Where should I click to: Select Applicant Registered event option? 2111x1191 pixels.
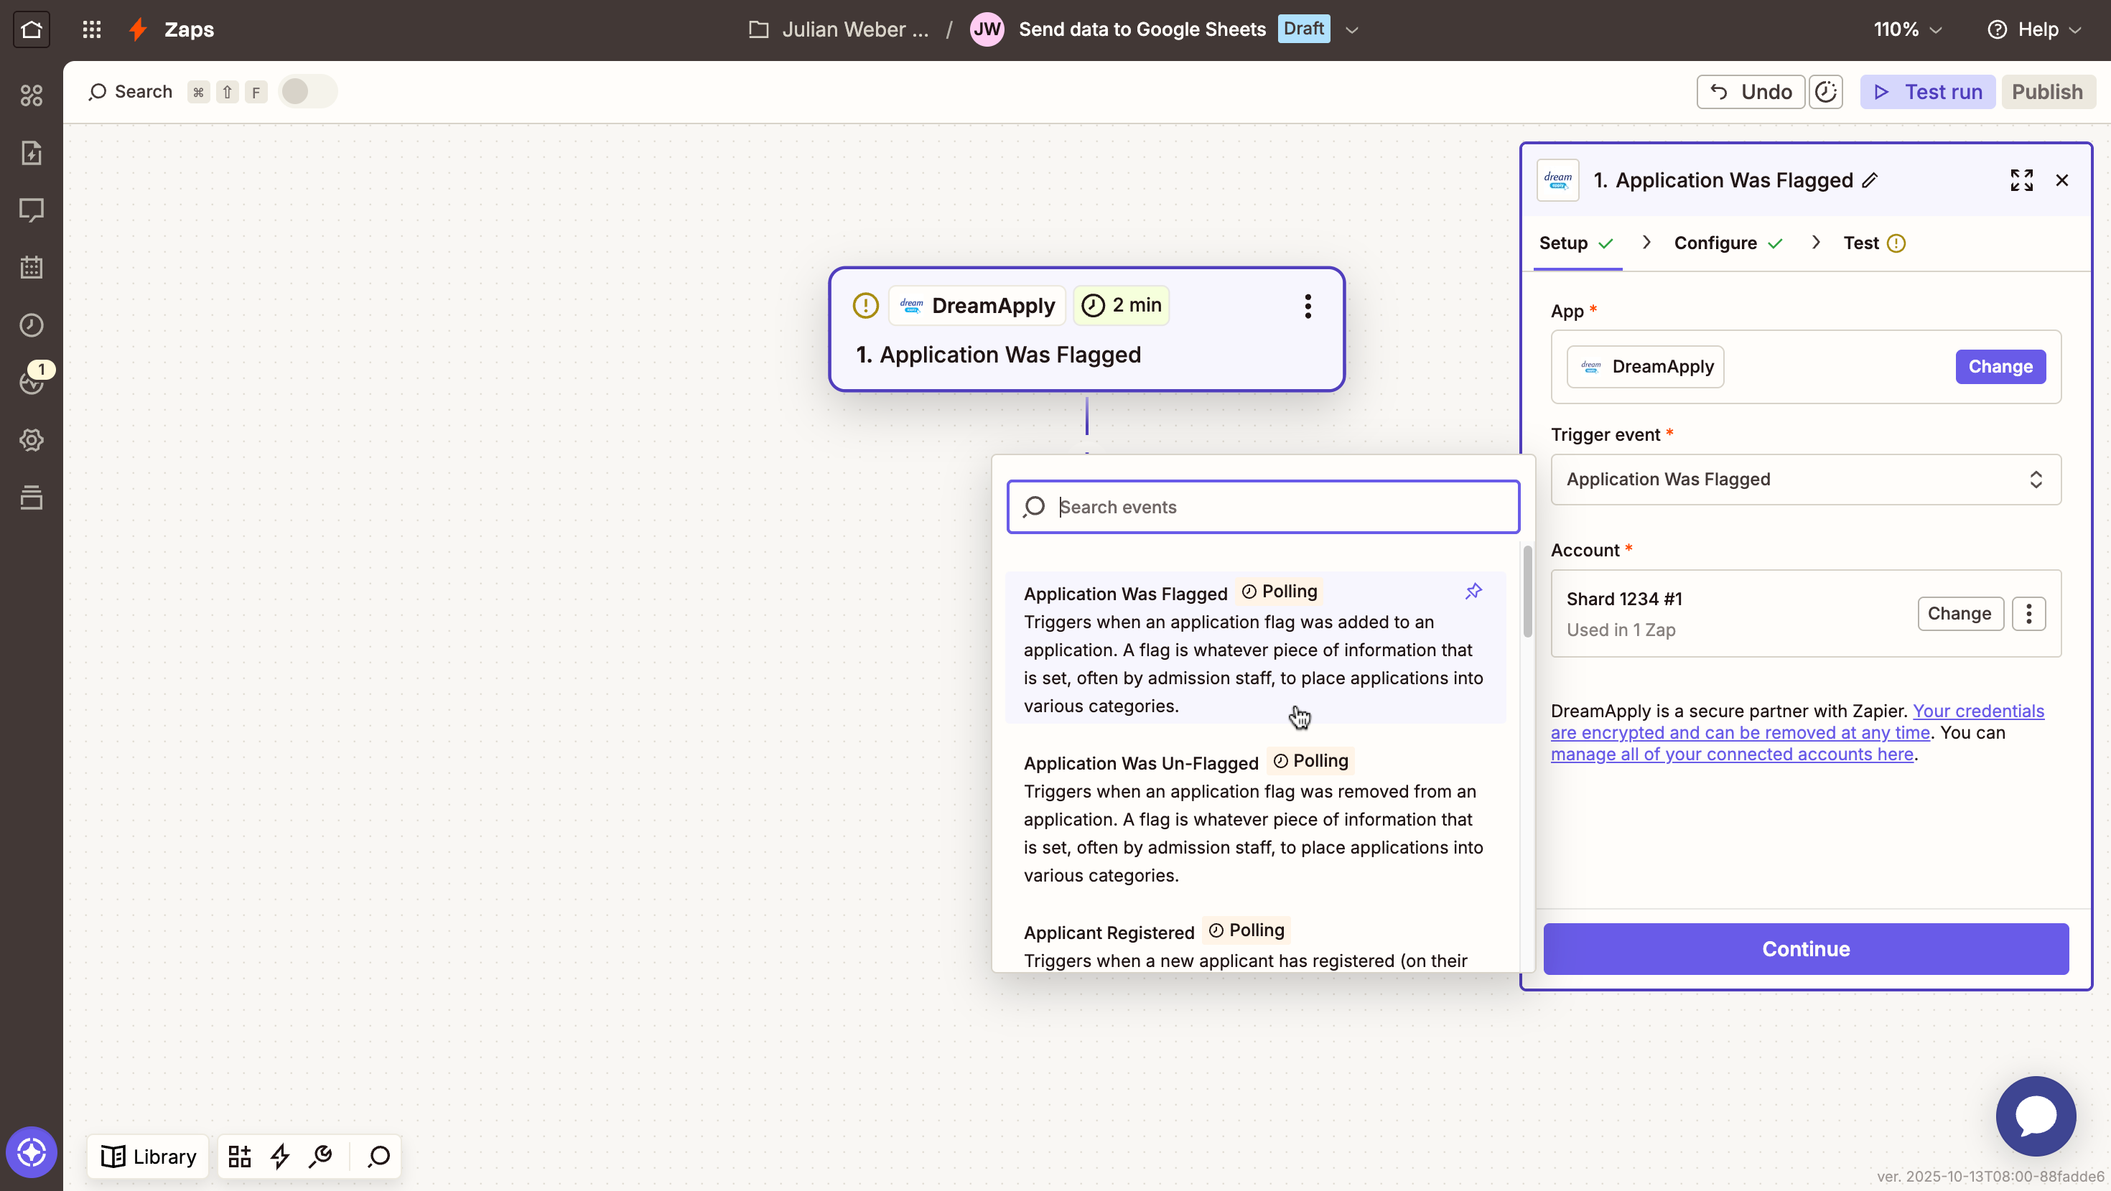pyautogui.click(x=1255, y=945)
